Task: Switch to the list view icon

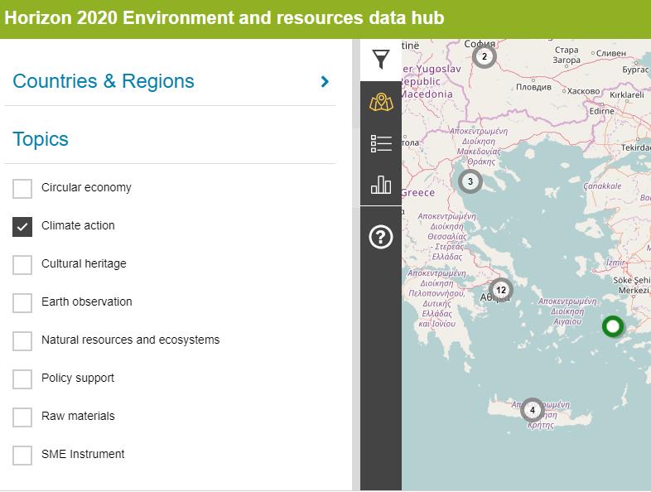Action: point(381,143)
